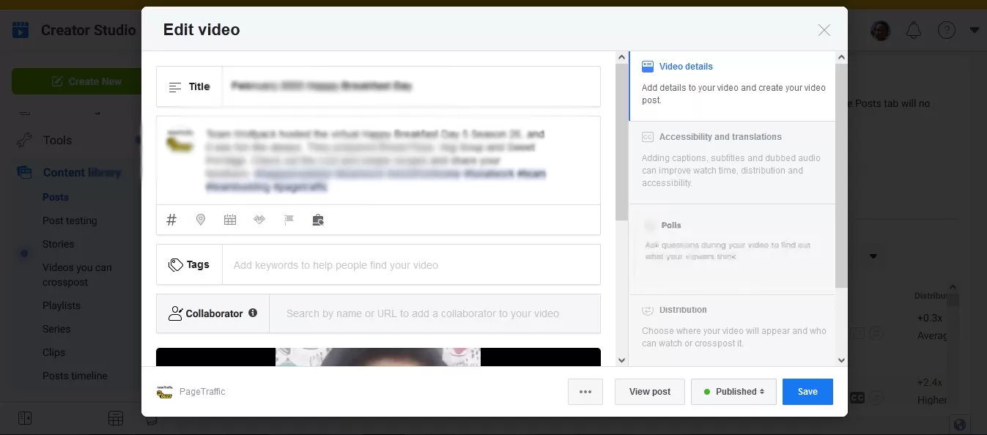Add a location with the pin icon
987x435 pixels.
201,220
